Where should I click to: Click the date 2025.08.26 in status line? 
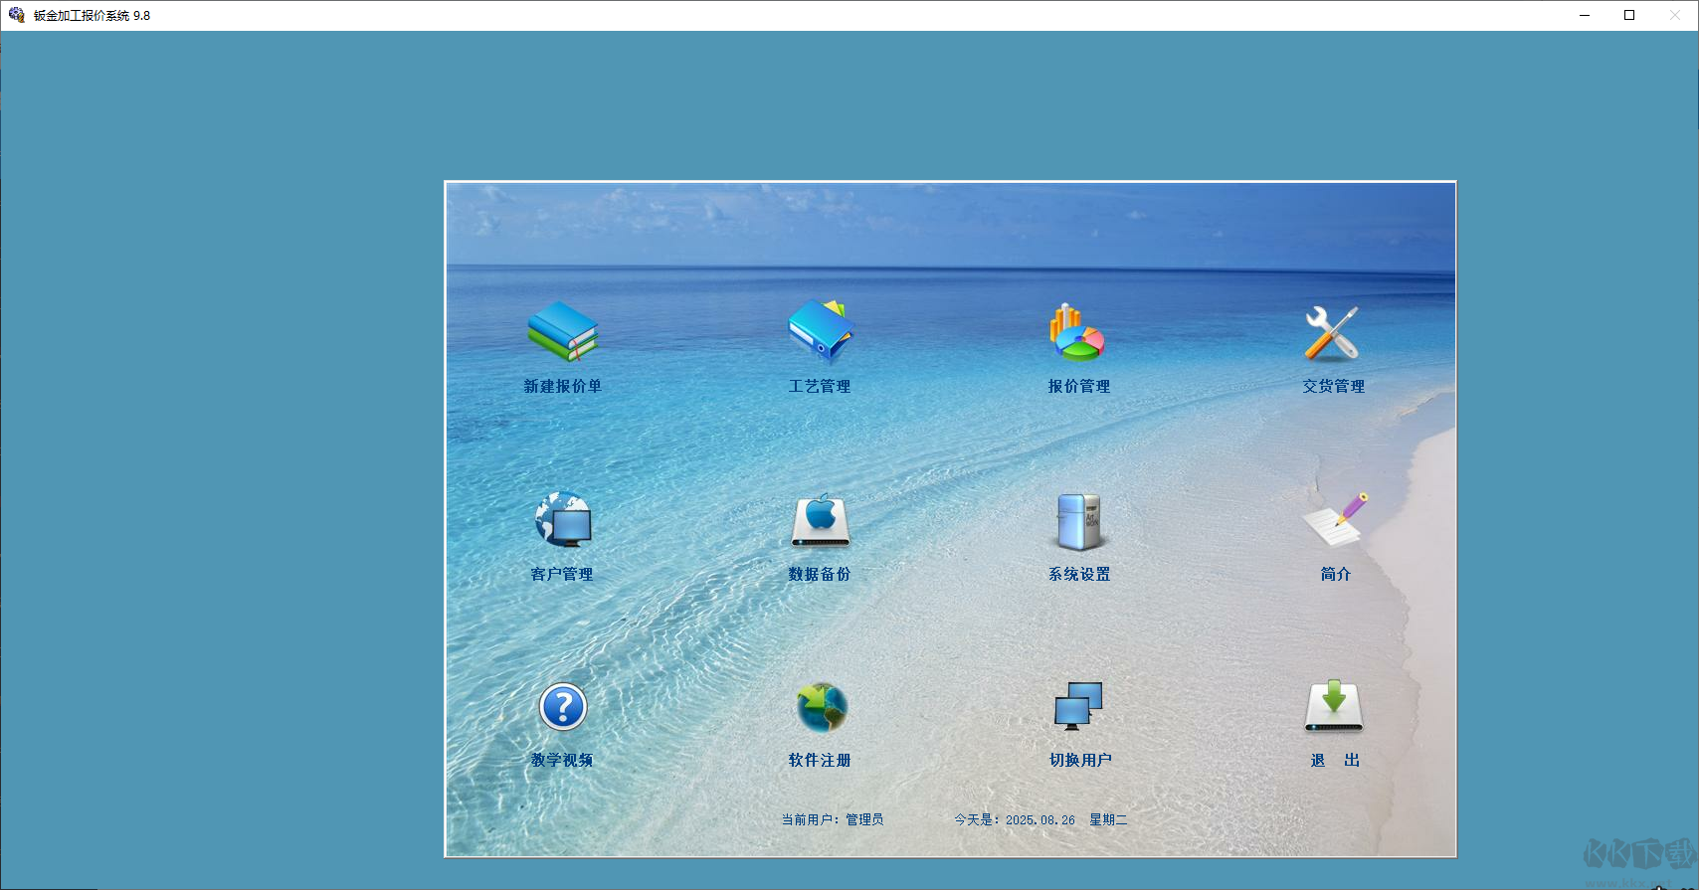coord(1040,820)
